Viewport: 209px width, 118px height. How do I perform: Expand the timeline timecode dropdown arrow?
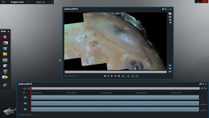pyautogui.click(x=32, y=115)
